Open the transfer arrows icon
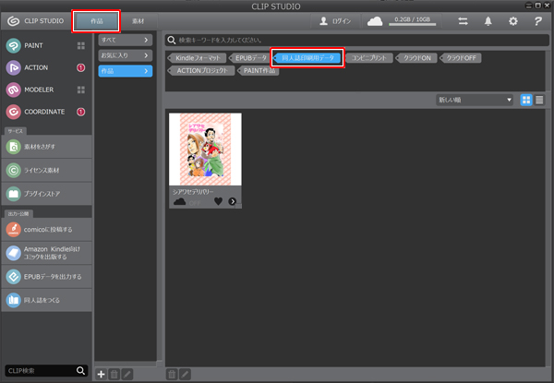This screenshot has width=554, height=383. [x=463, y=21]
